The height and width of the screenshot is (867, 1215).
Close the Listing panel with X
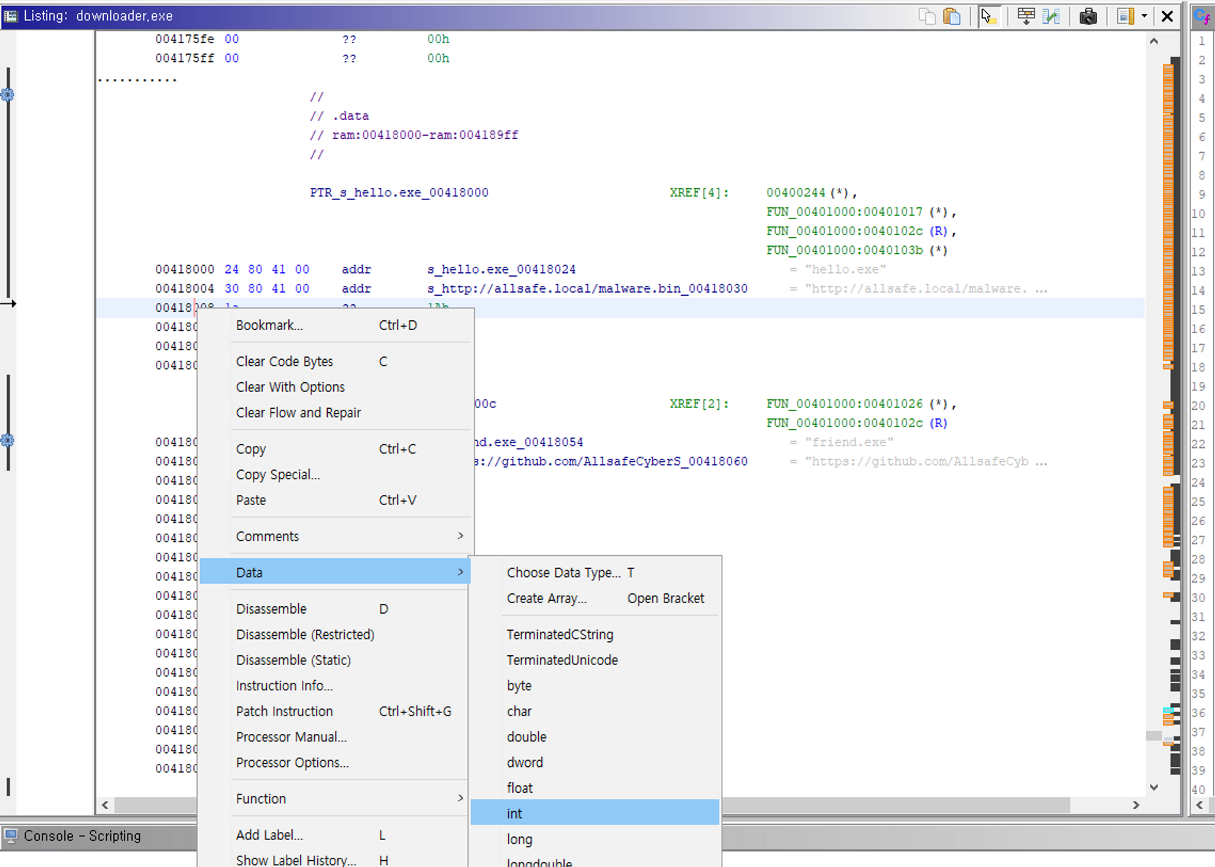click(x=1167, y=16)
